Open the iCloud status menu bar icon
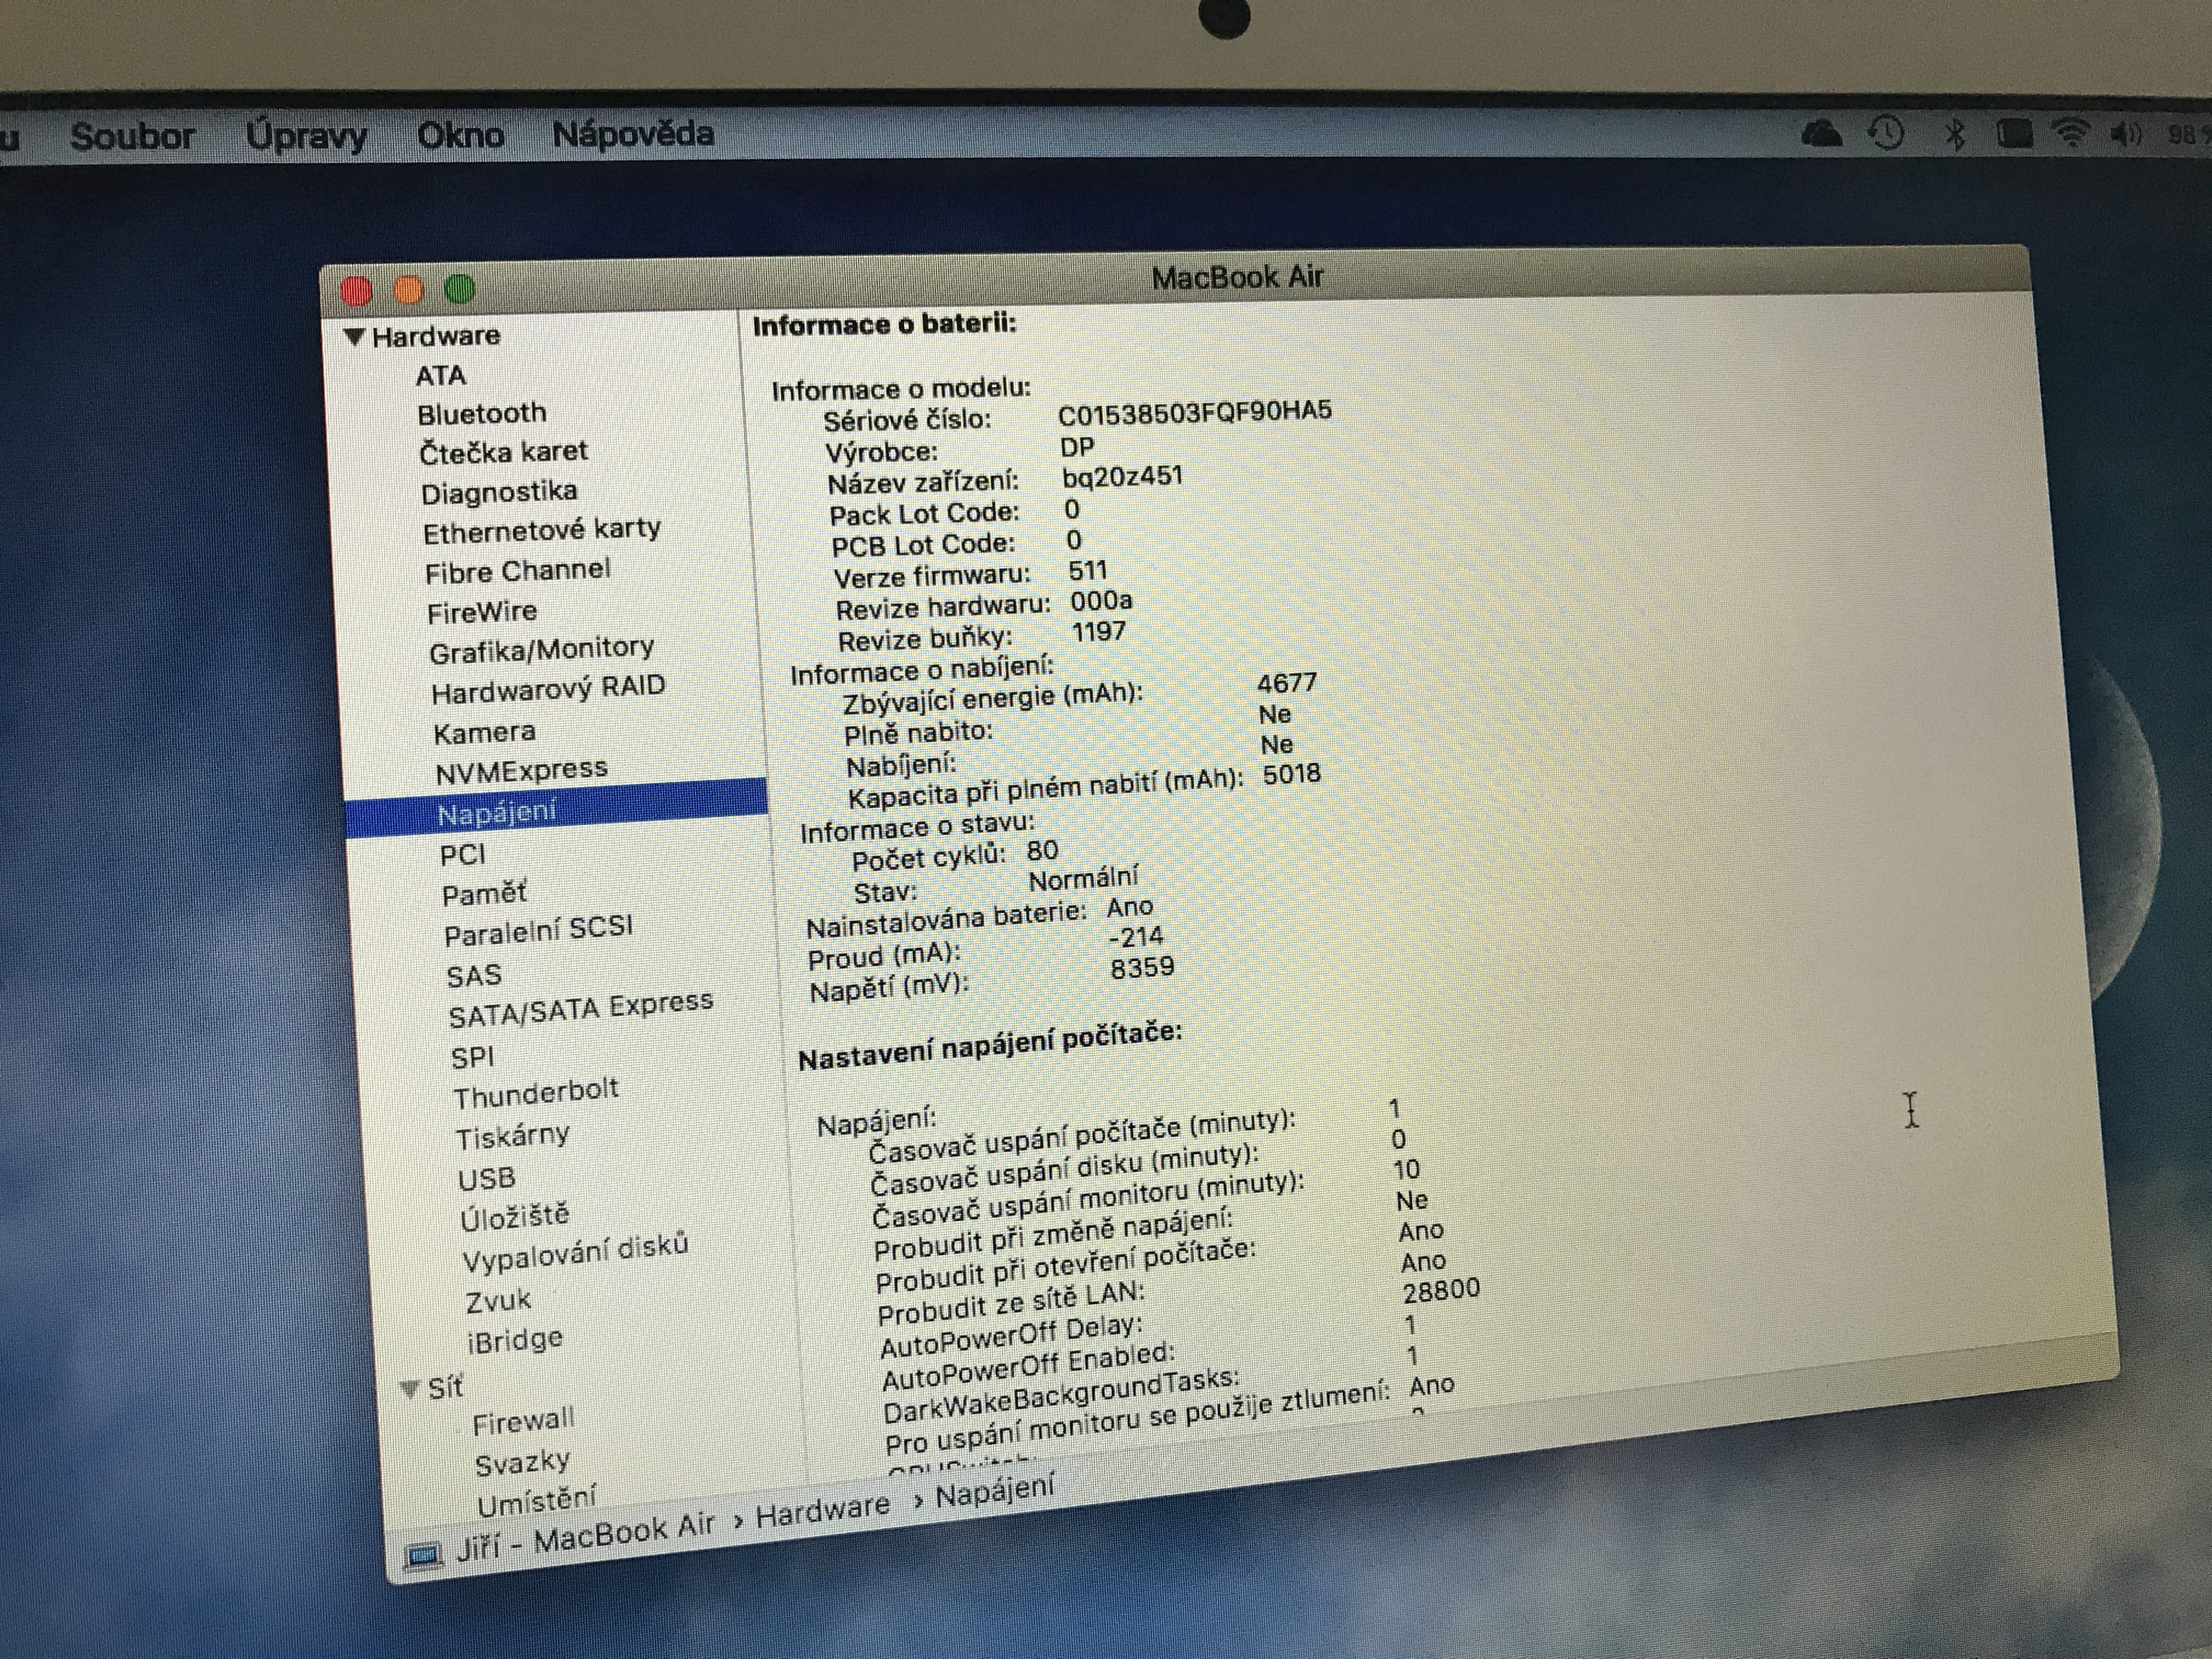The height and width of the screenshot is (1659, 2212). (x=1821, y=133)
